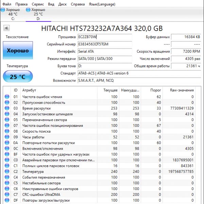
Task: Click the rotation speed field 7200 RPM
Action: tap(186, 51)
